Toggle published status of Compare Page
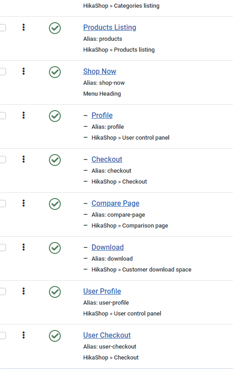The image size is (233, 369). (x=55, y=204)
